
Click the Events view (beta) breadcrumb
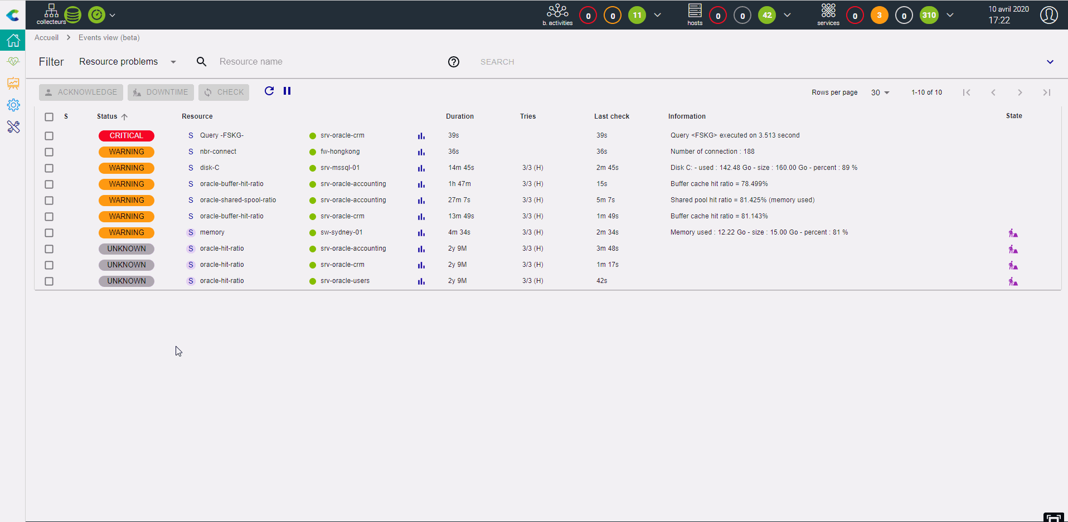(109, 37)
